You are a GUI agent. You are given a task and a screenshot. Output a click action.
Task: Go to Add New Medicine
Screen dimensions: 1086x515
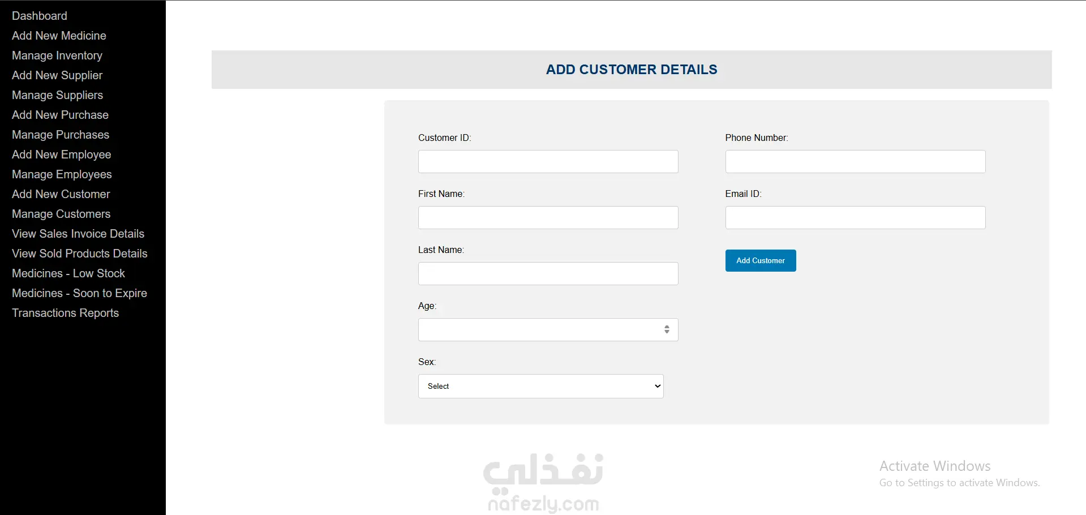[59, 36]
